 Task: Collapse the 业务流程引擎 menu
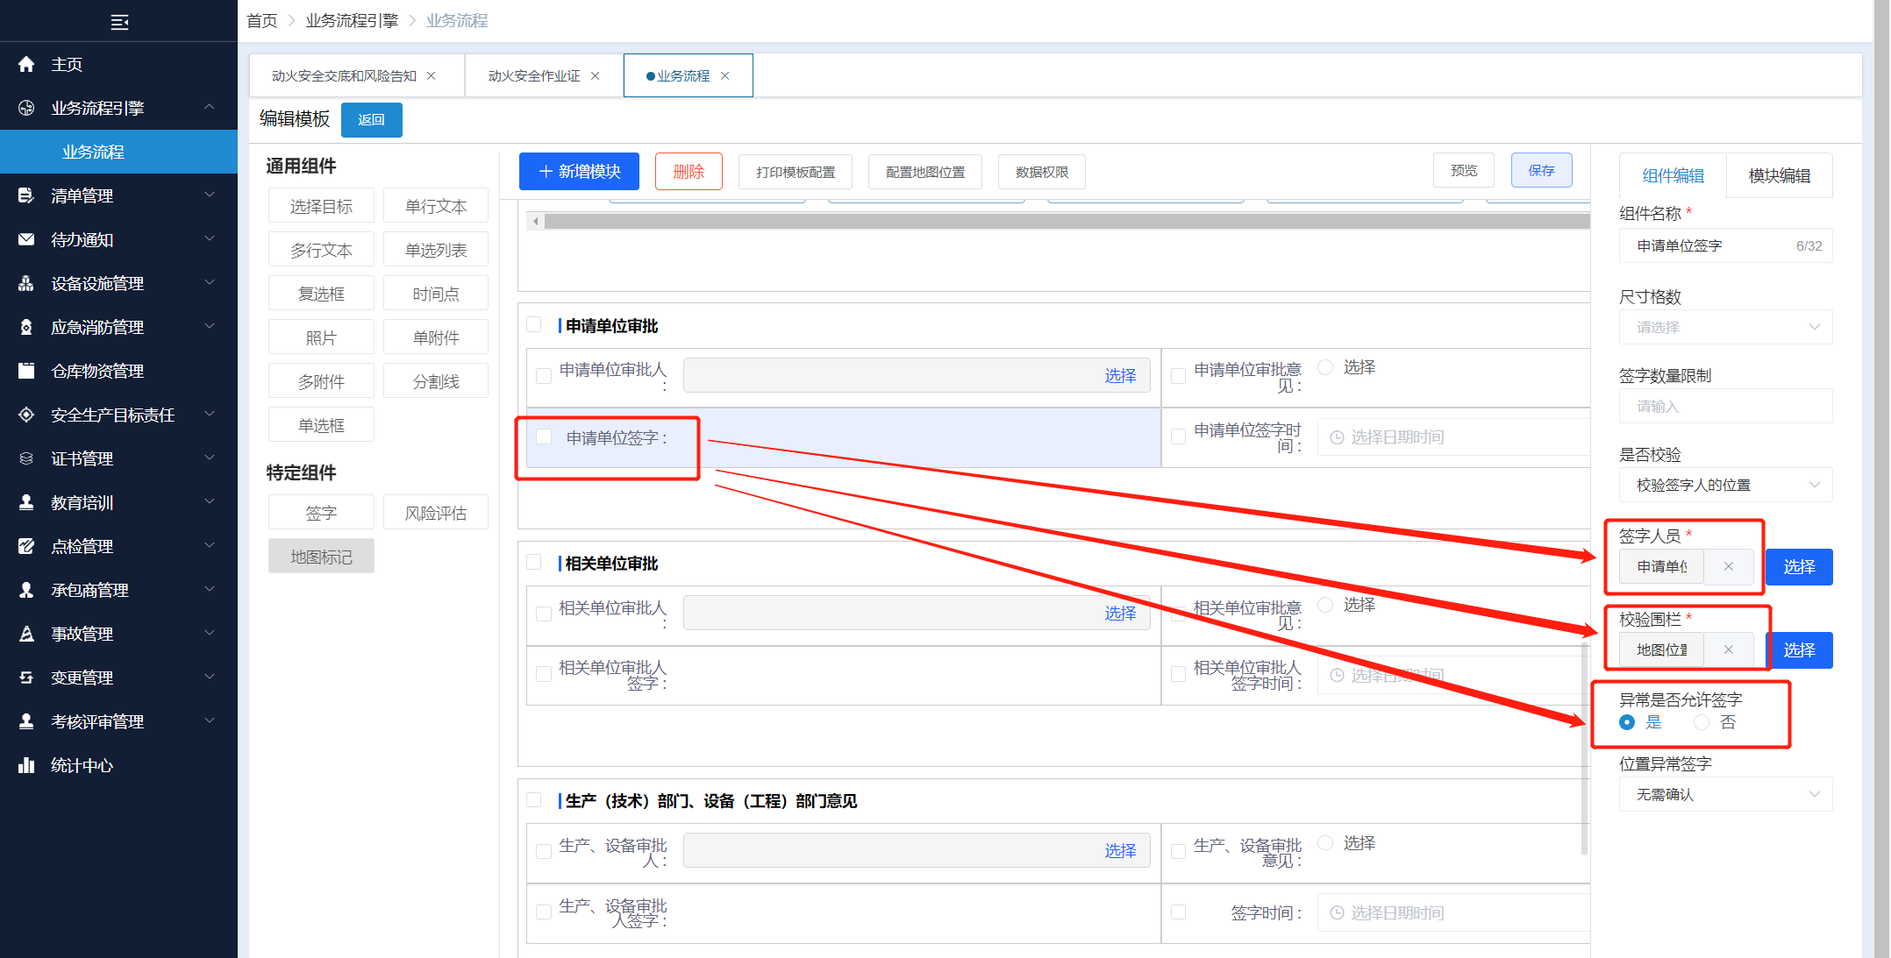tap(209, 107)
